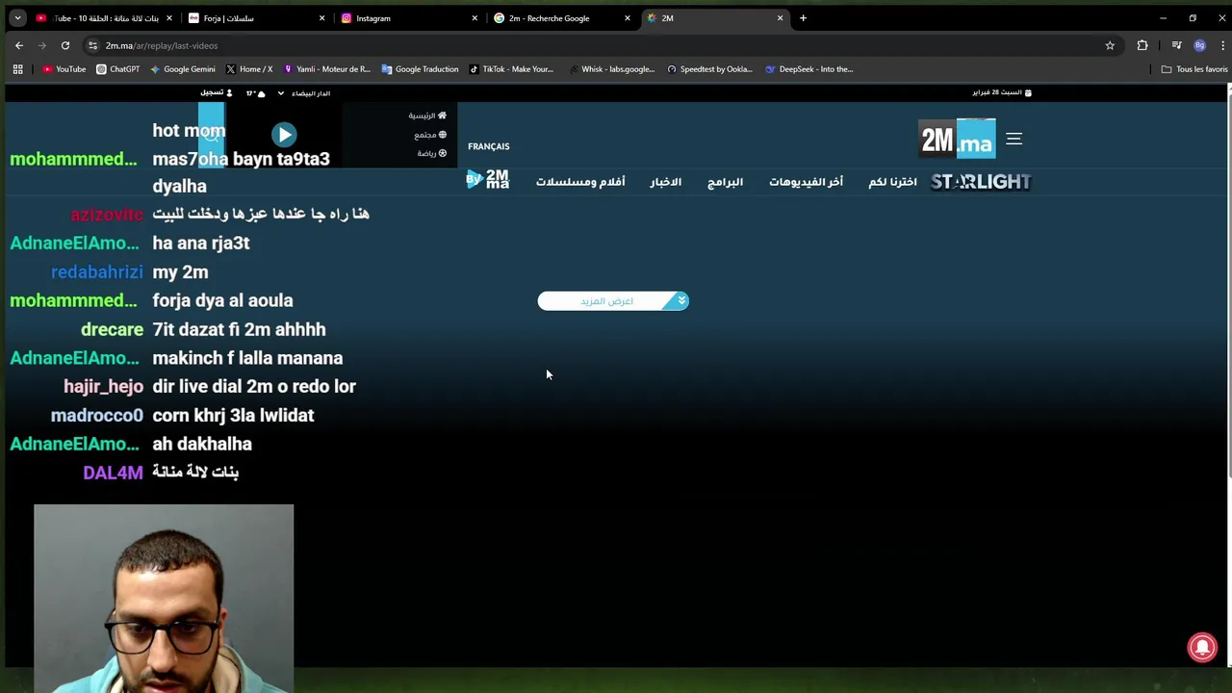The image size is (1232, 693).
Task: Open the البرامج menu item
Action: pos(725,182)
